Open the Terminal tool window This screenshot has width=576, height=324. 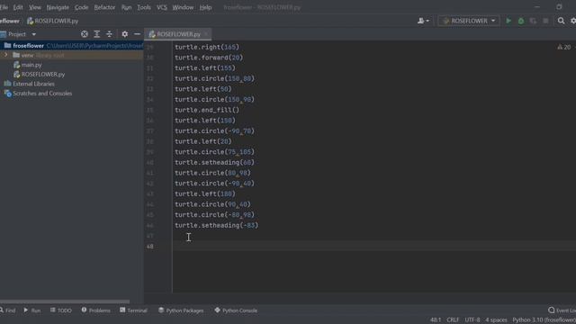point(133,310)
